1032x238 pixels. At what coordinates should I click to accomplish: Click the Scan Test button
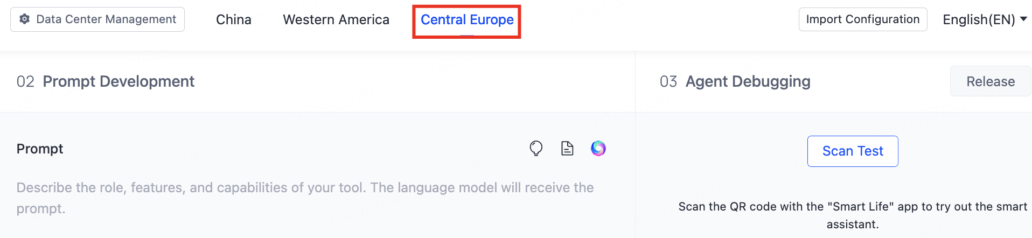point(853,151)
